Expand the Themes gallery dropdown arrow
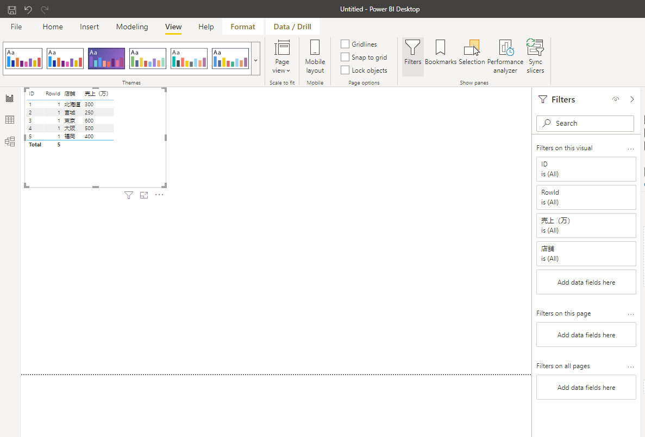The height and width of the screenshot is (437, 645). [x=255, y=60]
